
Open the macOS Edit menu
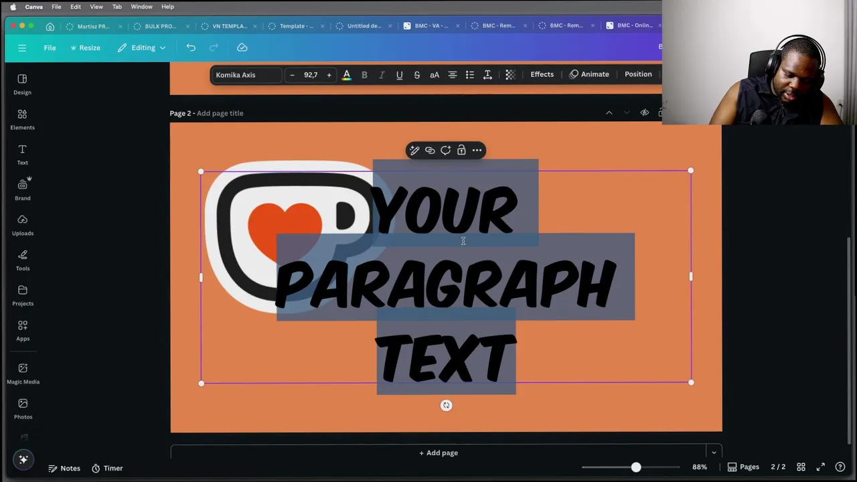(x=76, y=7)
